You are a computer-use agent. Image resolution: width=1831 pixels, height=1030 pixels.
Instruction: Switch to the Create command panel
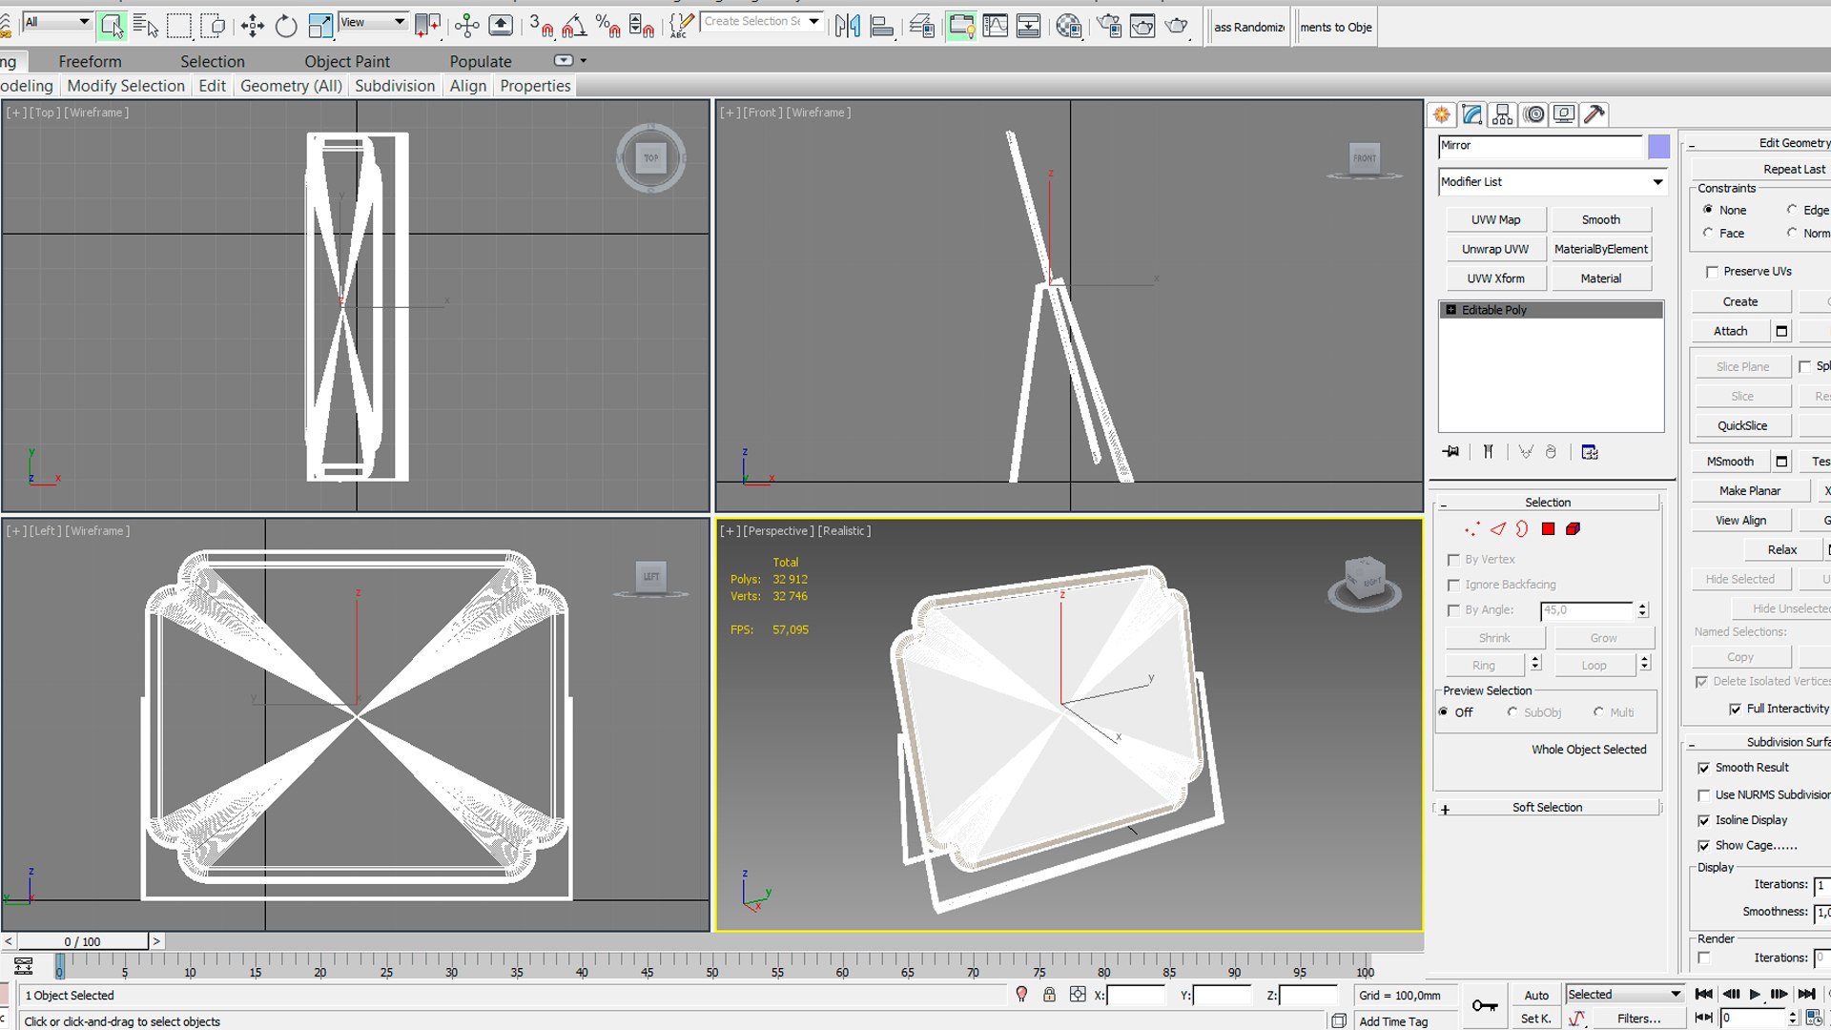coord(1442,114)
